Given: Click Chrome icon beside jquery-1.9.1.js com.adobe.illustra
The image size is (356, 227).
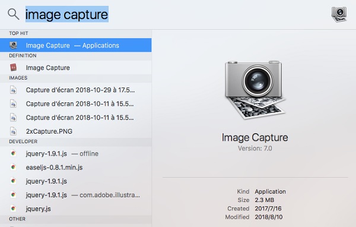Looking at the screenshot, I should 14,195.
